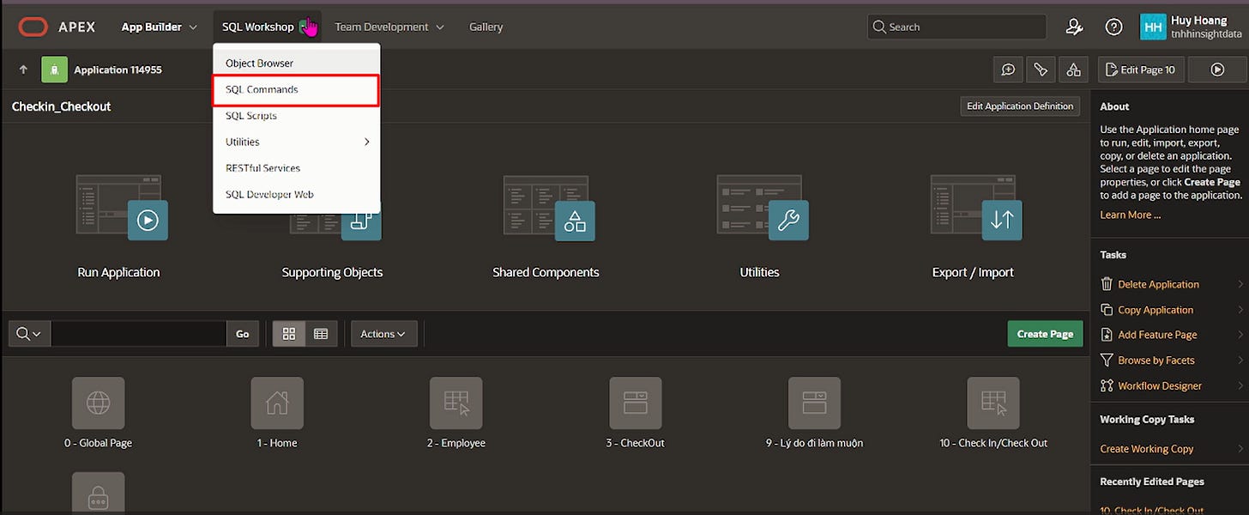This screenshot has height=515, width=1249.
Task: Click the top Search field
Action: 956,27
